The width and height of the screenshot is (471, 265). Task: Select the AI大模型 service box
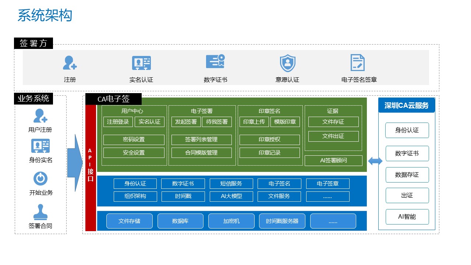[231, 196]
